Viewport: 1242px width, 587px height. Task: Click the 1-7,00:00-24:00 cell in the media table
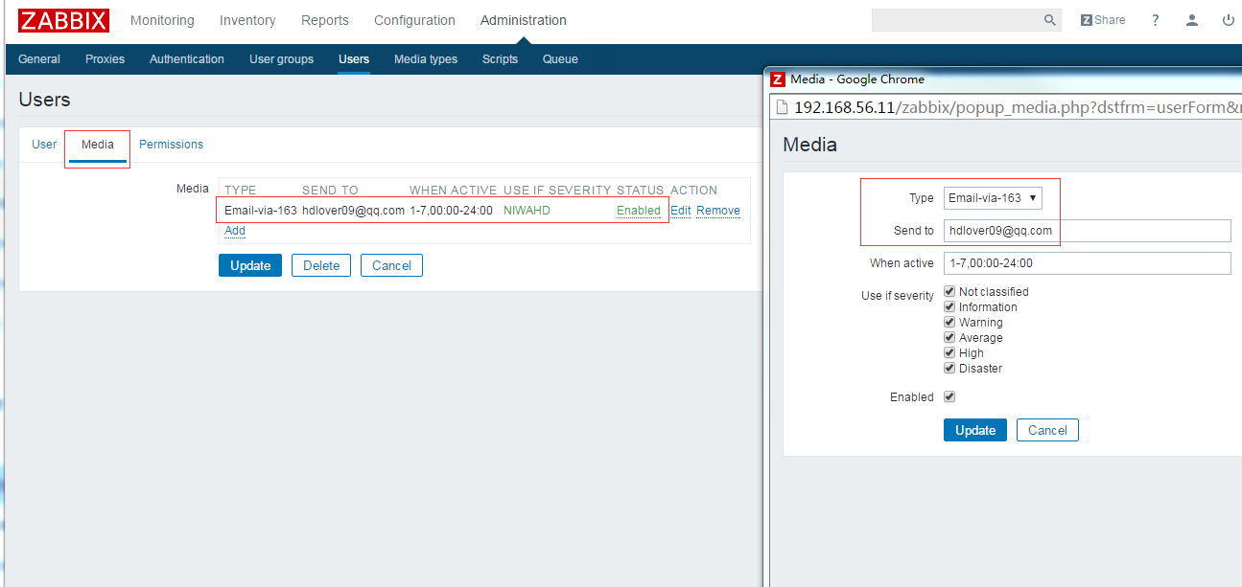pos(451,211)
